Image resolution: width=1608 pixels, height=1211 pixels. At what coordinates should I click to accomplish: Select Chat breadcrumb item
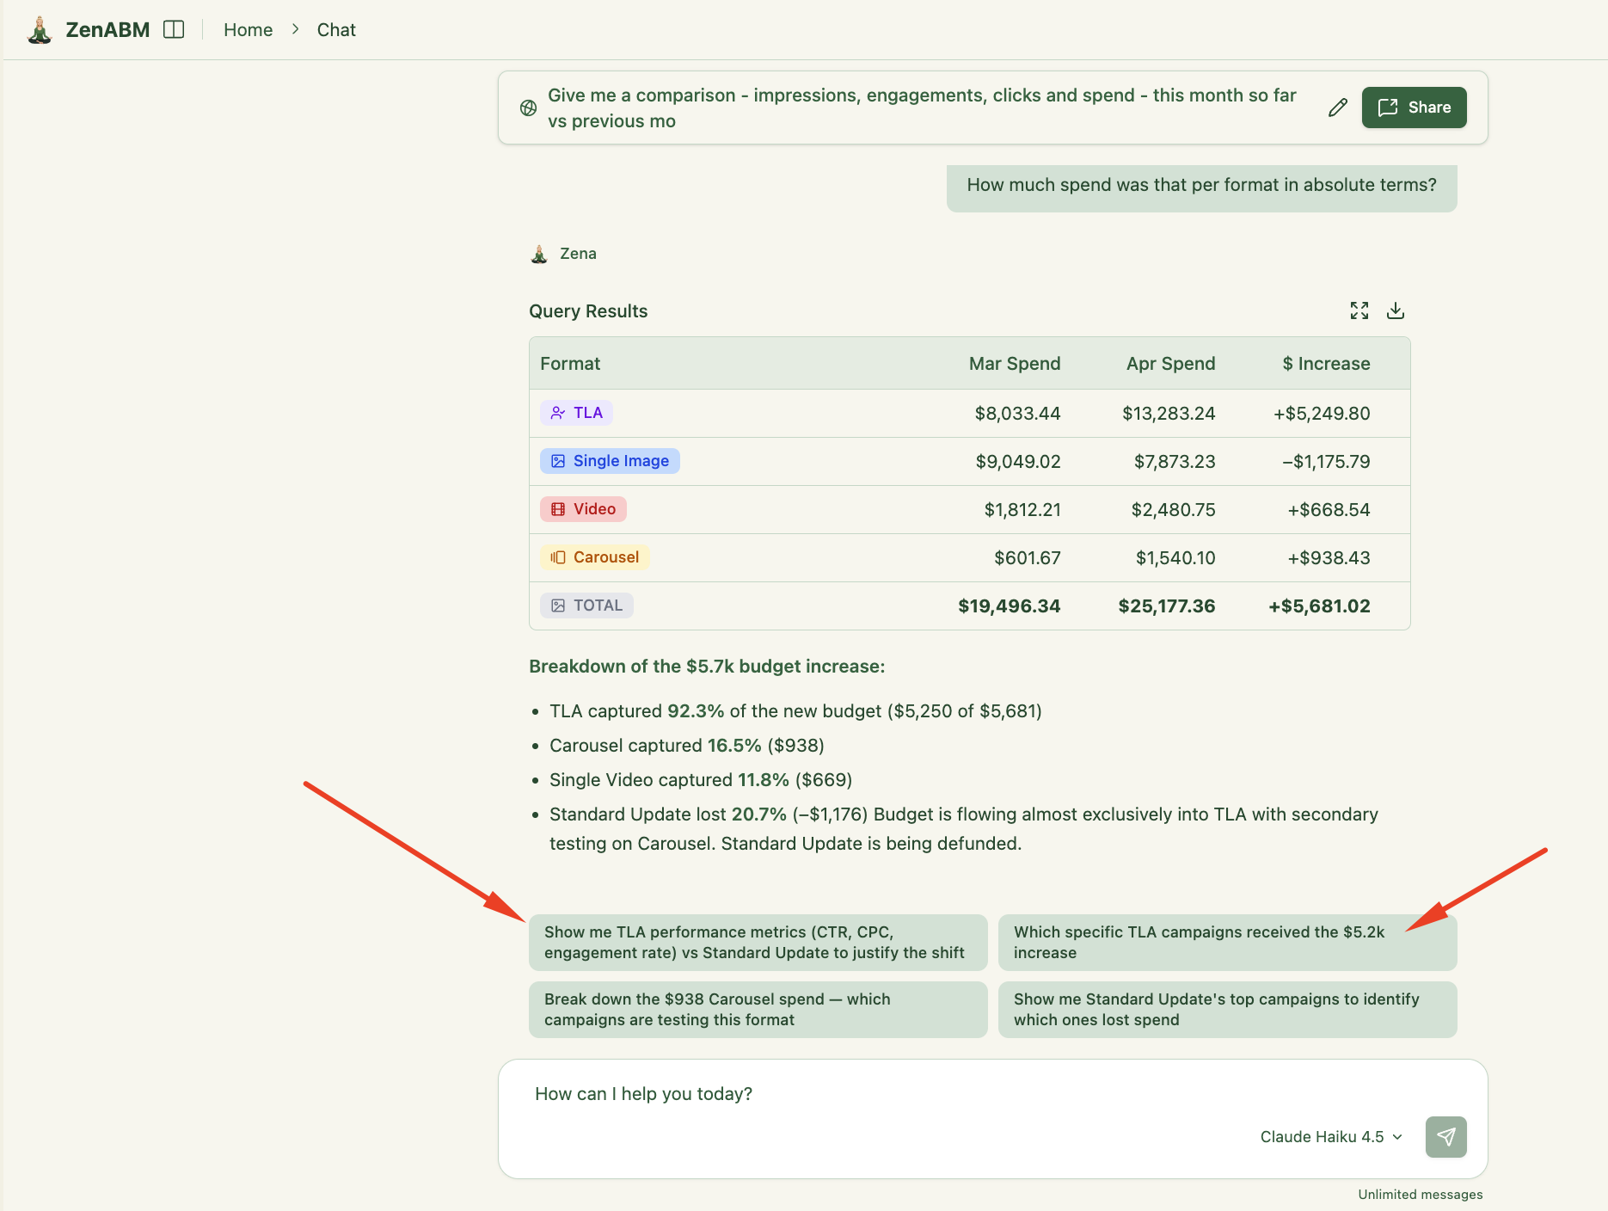336,30
